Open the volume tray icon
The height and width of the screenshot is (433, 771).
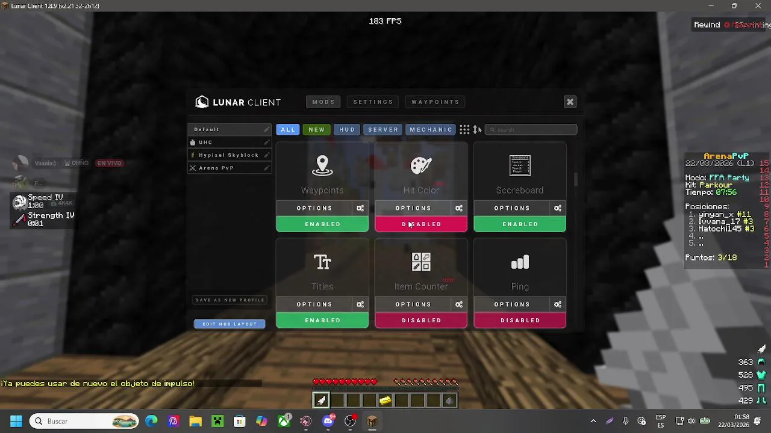point(691,421)
